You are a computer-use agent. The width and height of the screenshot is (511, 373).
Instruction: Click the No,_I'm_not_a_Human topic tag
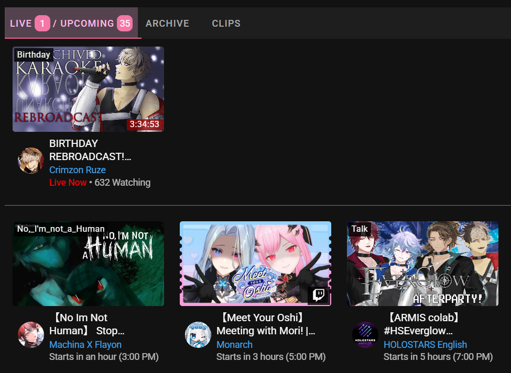click(61, 229)
